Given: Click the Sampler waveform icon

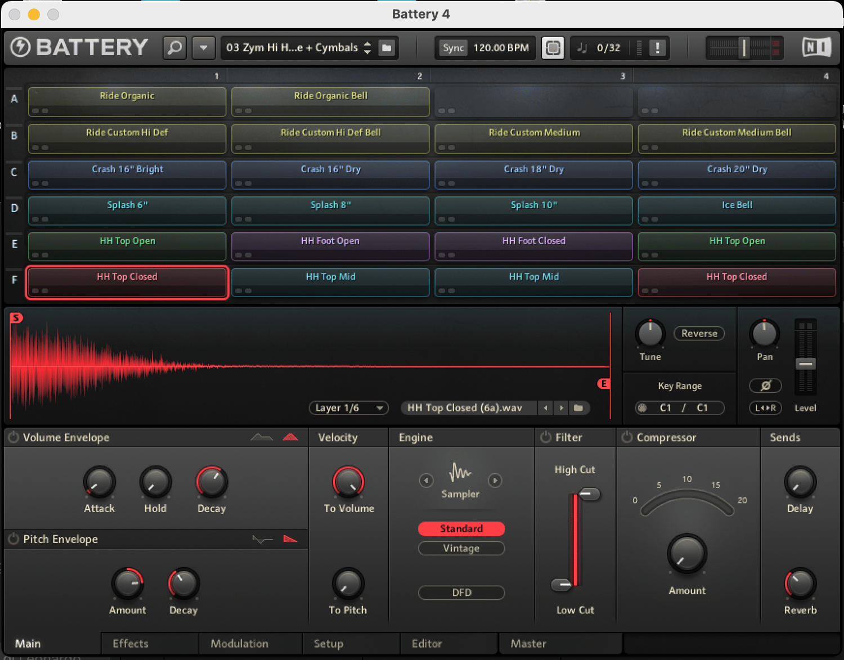Looking at the screenshot, I should coord(460,473).
